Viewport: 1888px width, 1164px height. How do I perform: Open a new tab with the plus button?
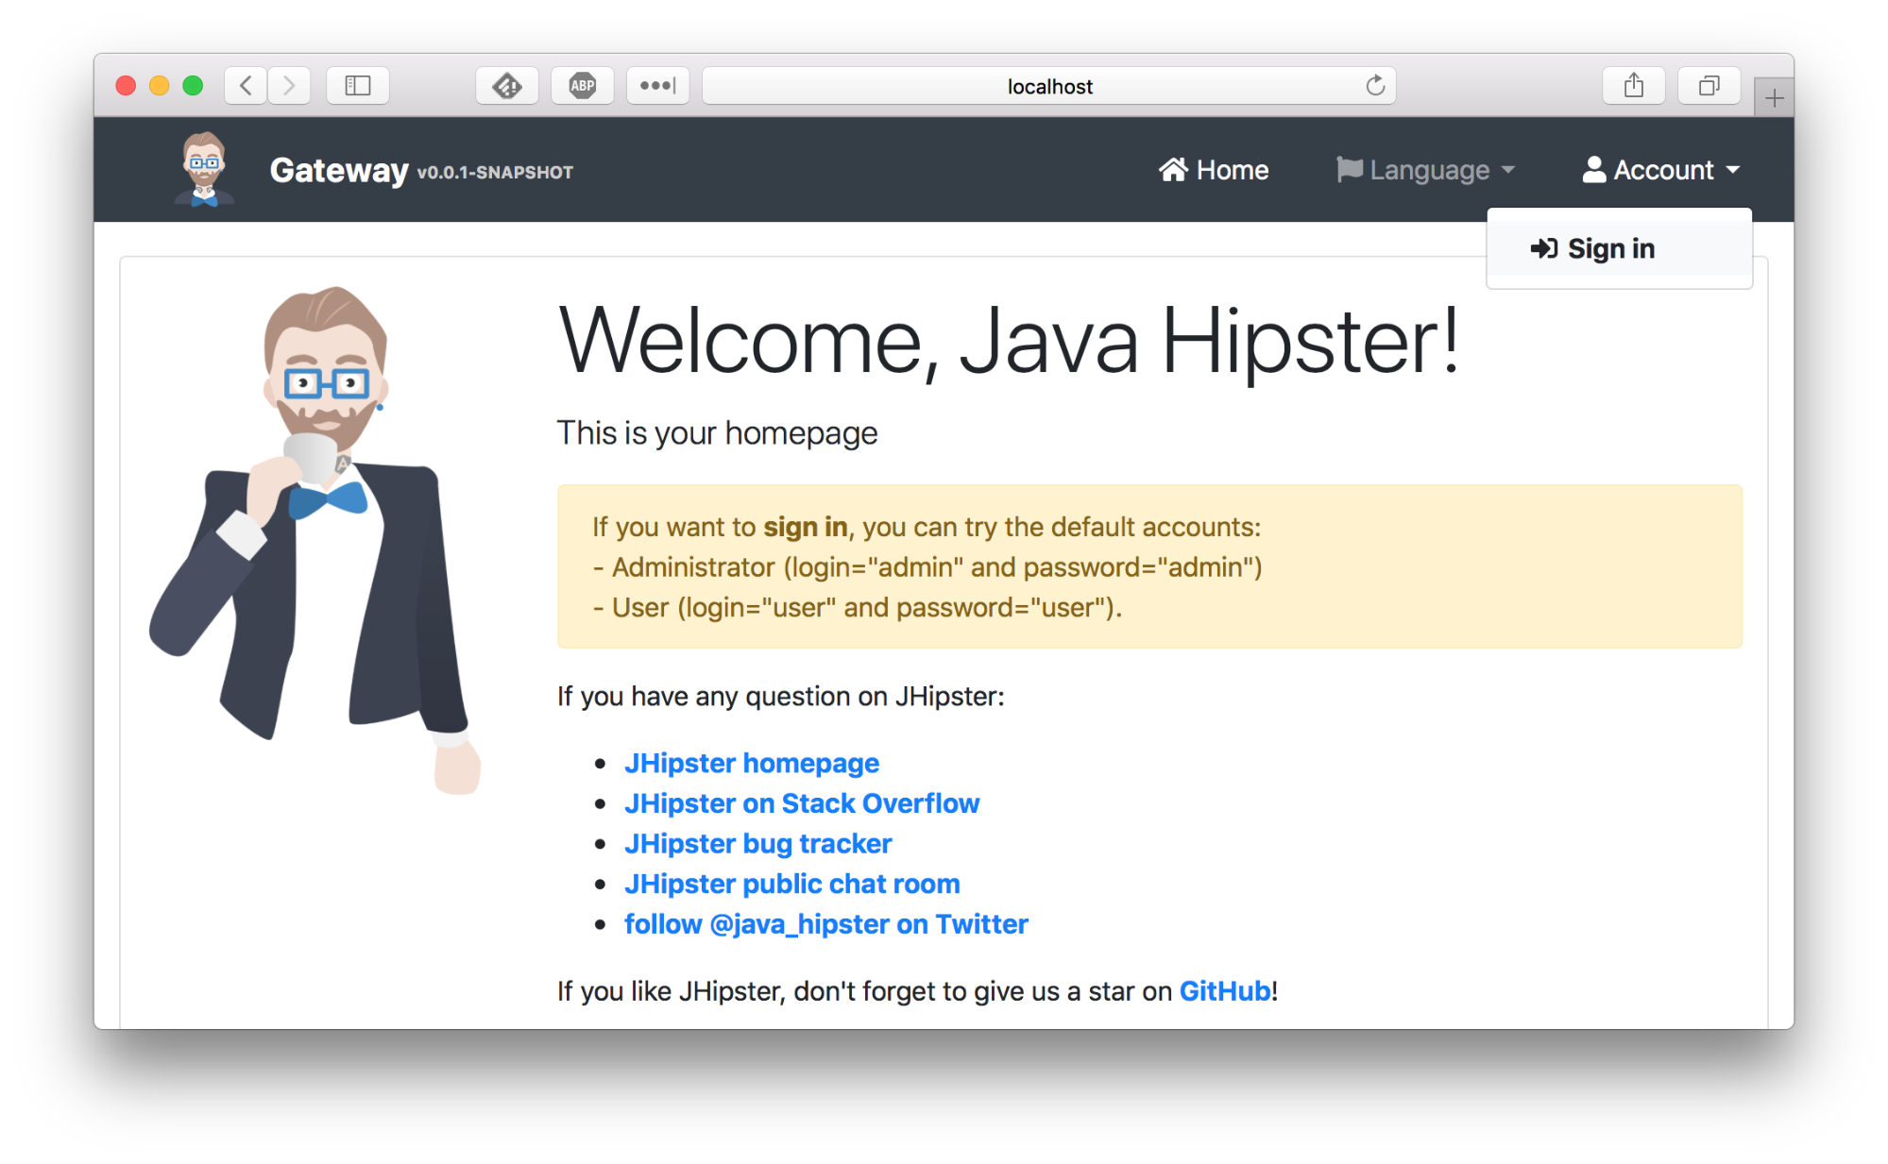tap(1775, 95)
